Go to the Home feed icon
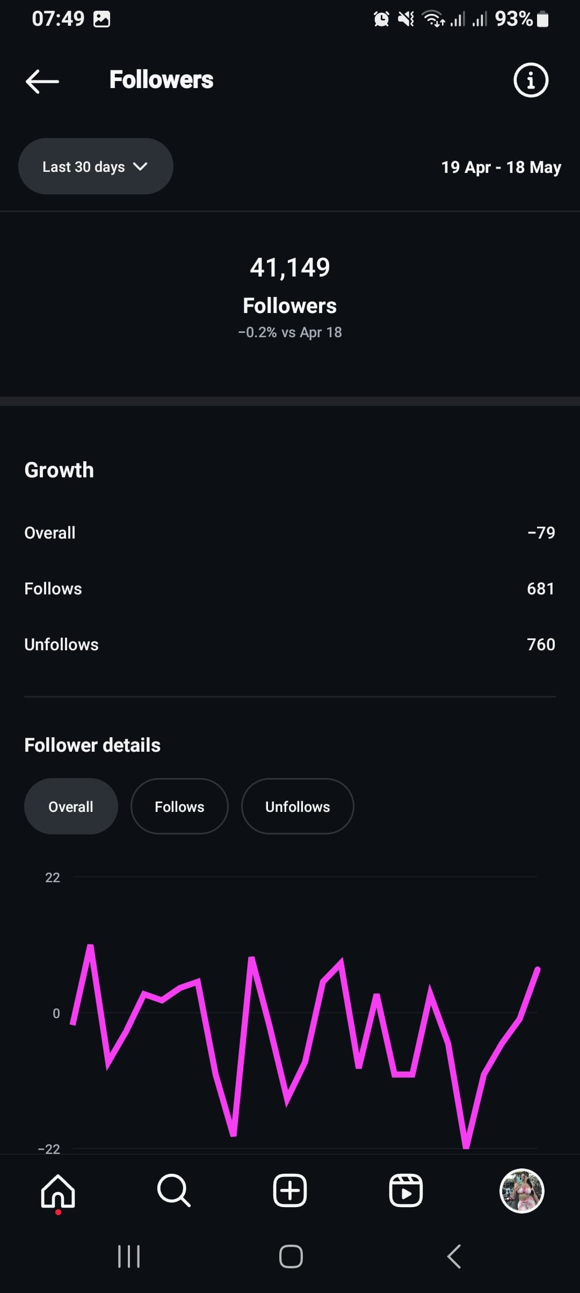580x1293 pixels. coord(58,1191)
